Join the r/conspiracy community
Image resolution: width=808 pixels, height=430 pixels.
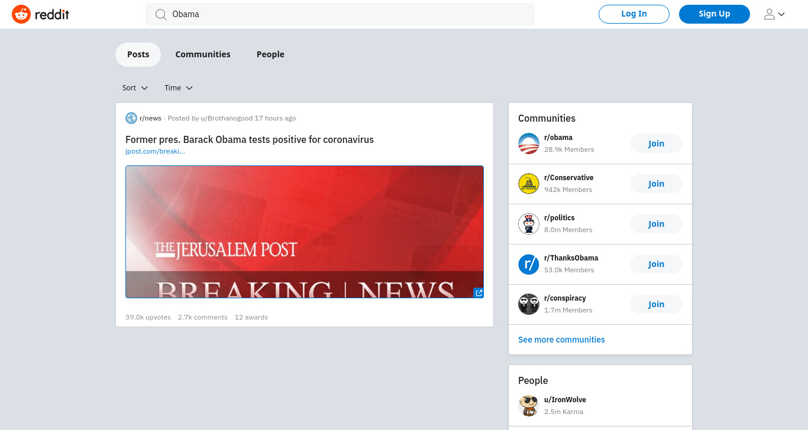657,304
